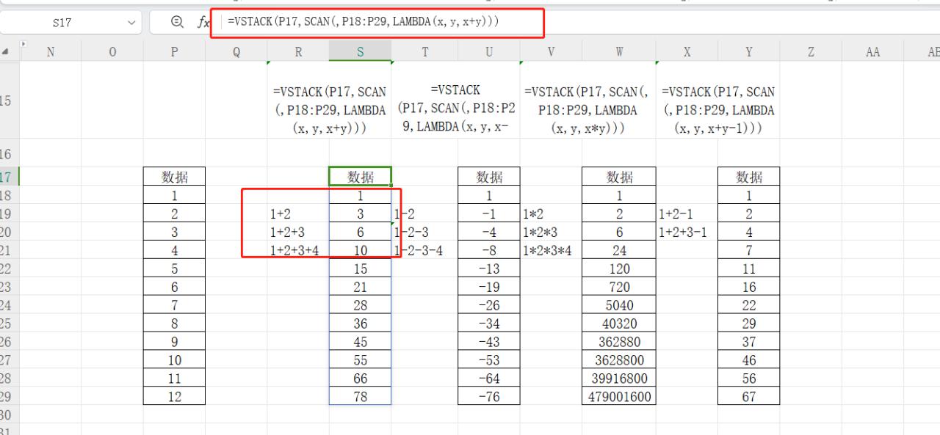Click the note cell 1*2*3*4
Image resolution: width=940 pixels, height=435 pixels.
pyautogui.click(x=551, y=250)
